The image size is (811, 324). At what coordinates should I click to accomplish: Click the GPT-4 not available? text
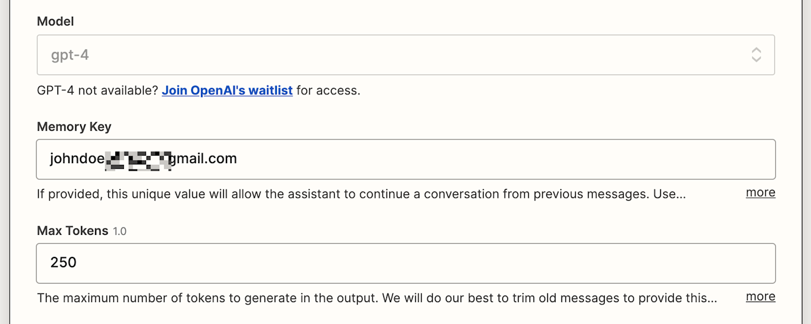coord(97,90)
